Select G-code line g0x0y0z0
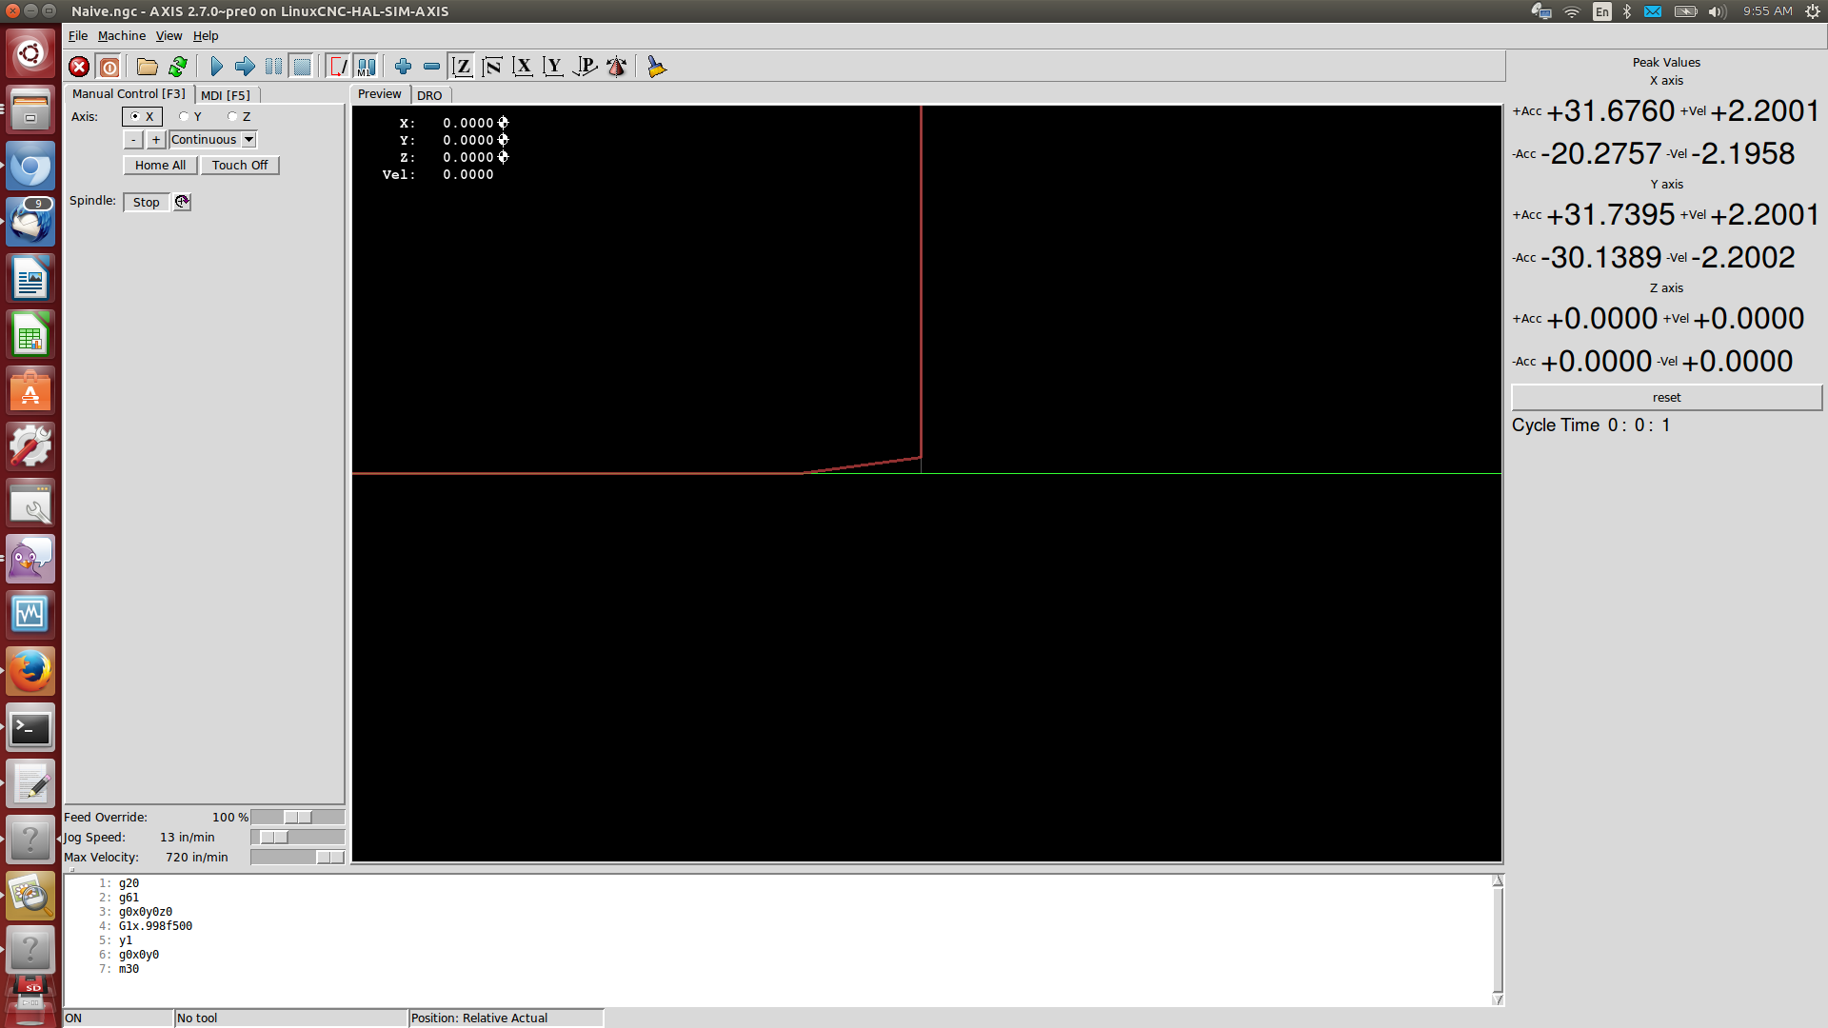Image resolution: width=1828 pixels, height=1028 pixels. (x=146, y=912)
